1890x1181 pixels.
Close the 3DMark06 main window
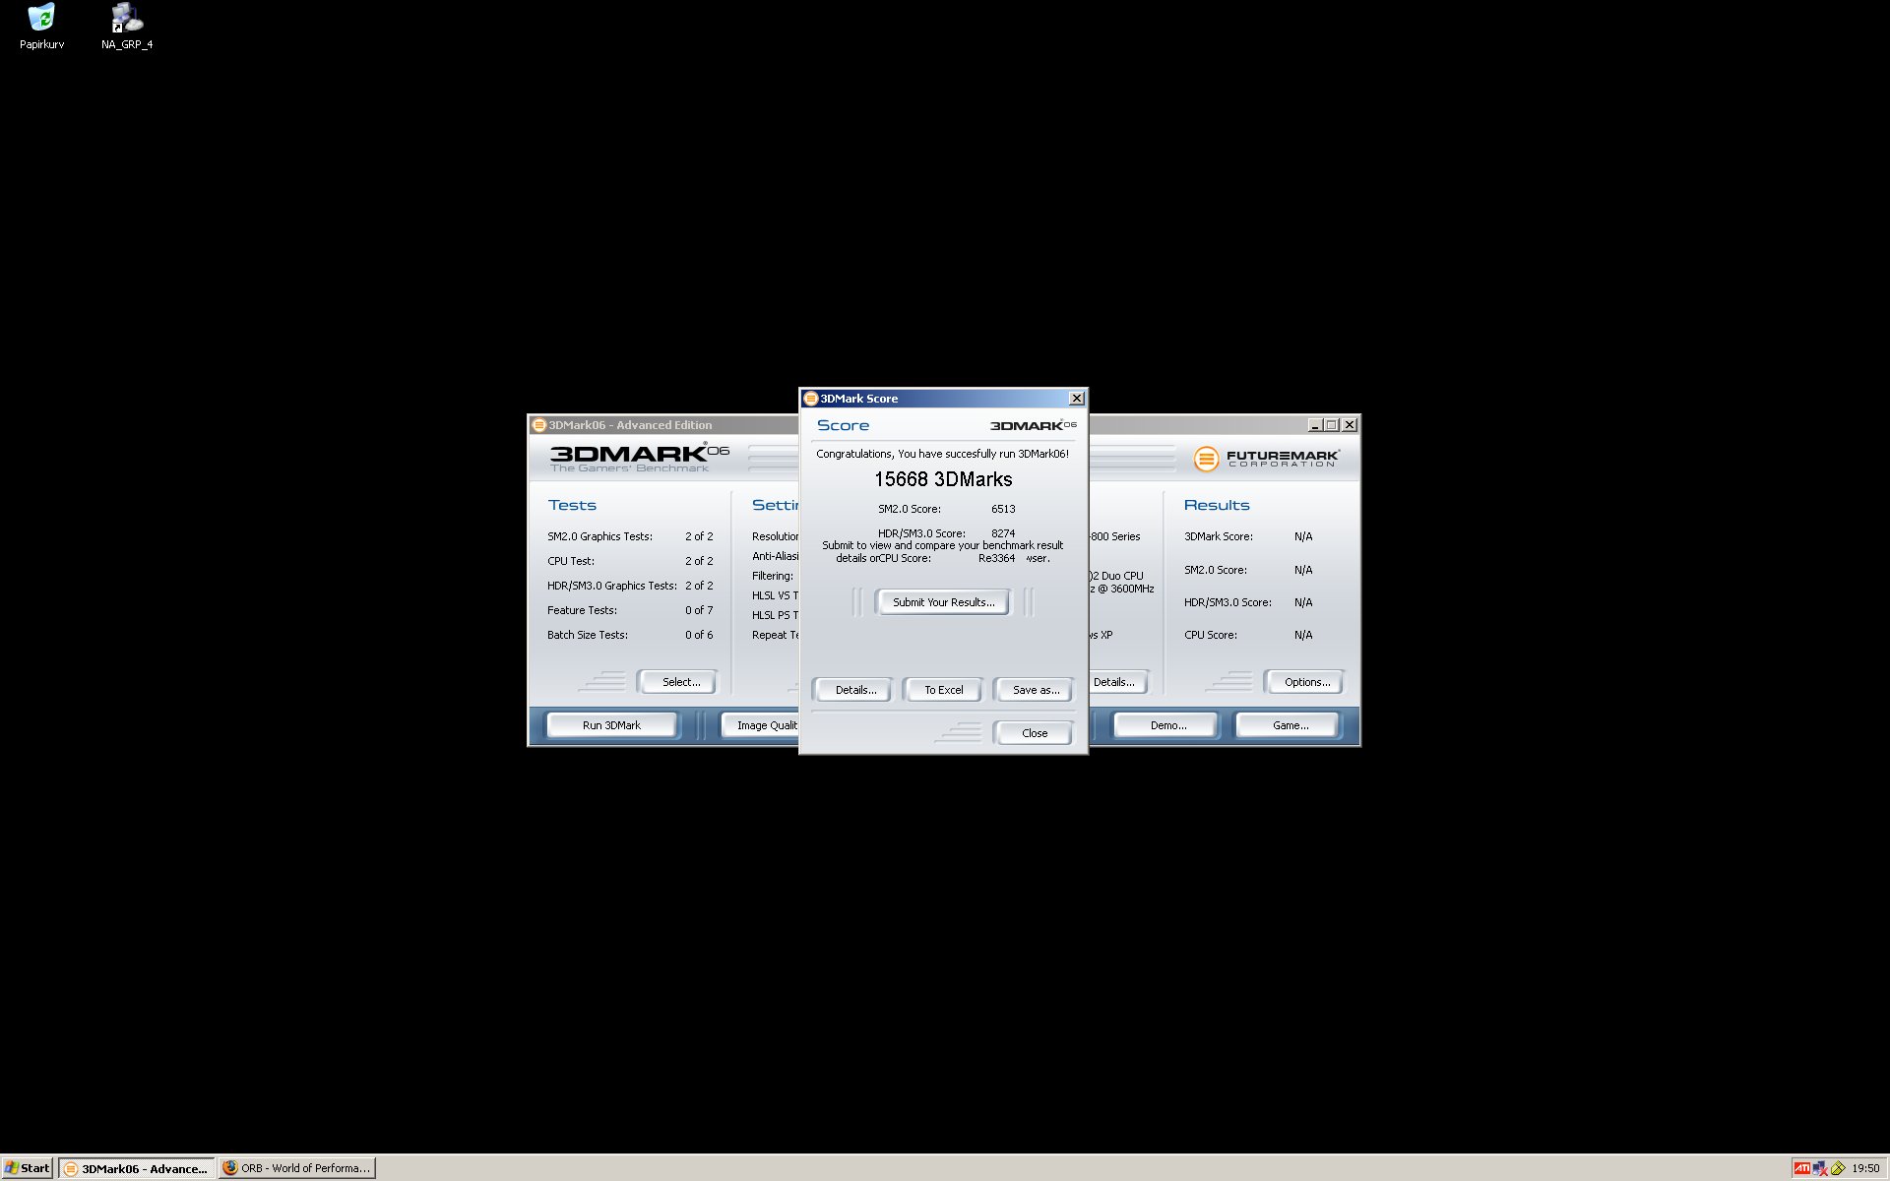point(1350,425)
